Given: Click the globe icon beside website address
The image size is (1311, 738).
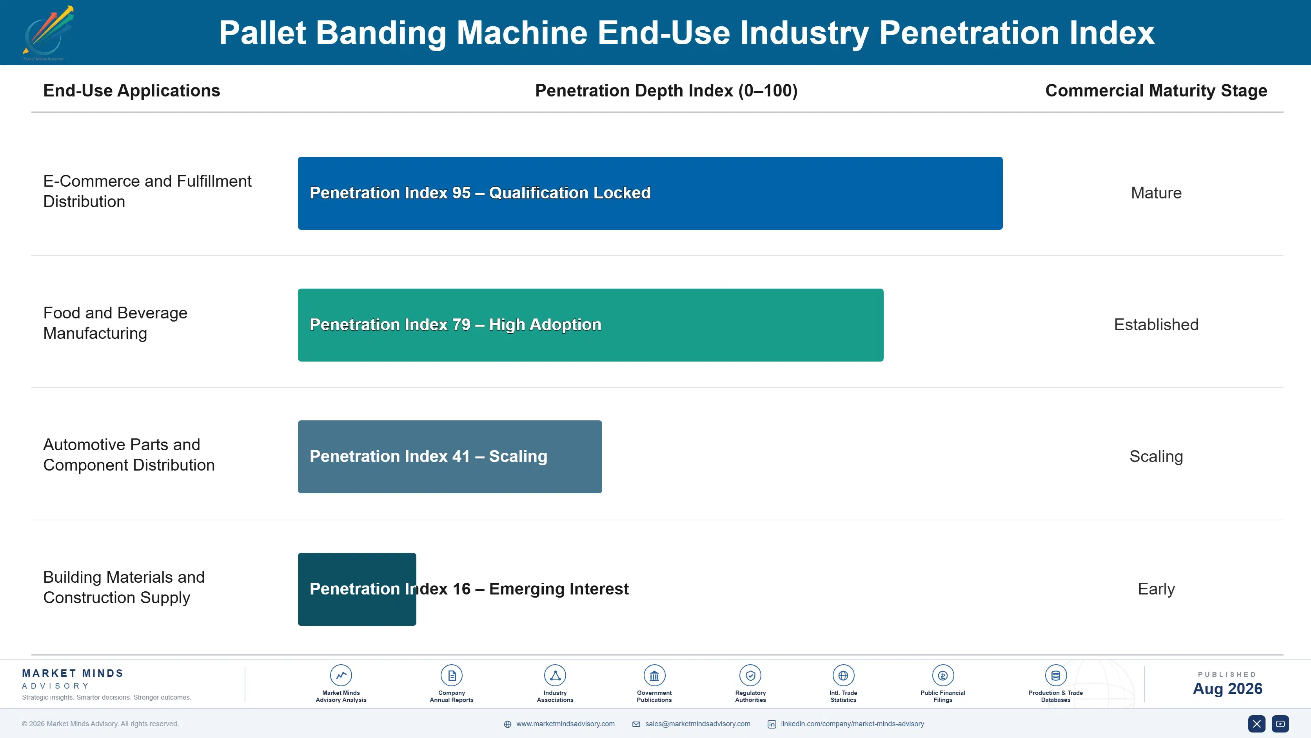Looking at the screenshot, I should pyautogui.click(x=507, y=724).
